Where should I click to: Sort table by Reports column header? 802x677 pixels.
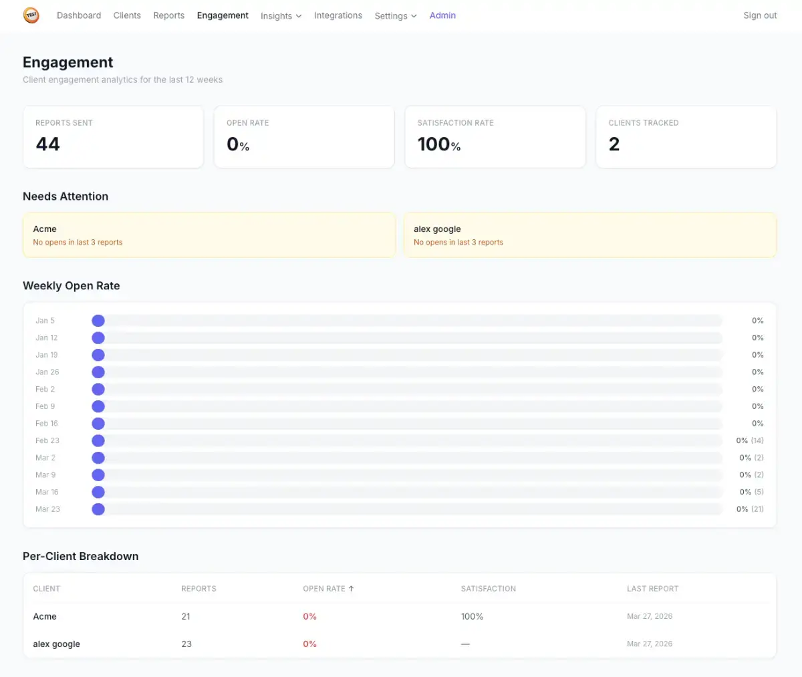[198, 589]
